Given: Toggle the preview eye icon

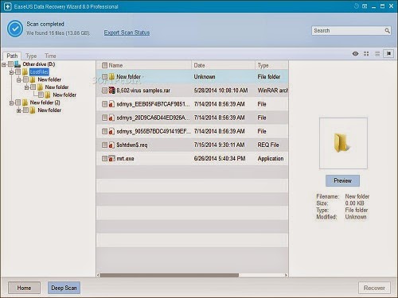Looking at the screenshot, I should (x=355, y=54).
